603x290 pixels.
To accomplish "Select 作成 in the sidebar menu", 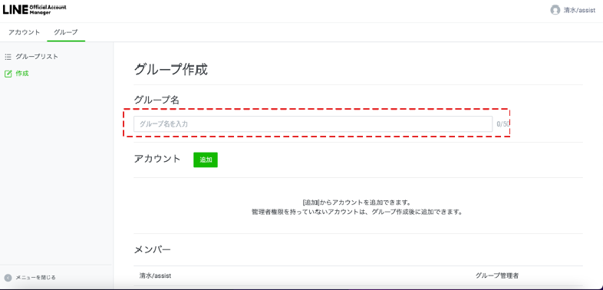I will point(22,74).
